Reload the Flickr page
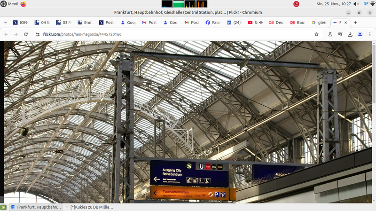Image resolution: width=376 pixels, height=211 pixels. 25,34
